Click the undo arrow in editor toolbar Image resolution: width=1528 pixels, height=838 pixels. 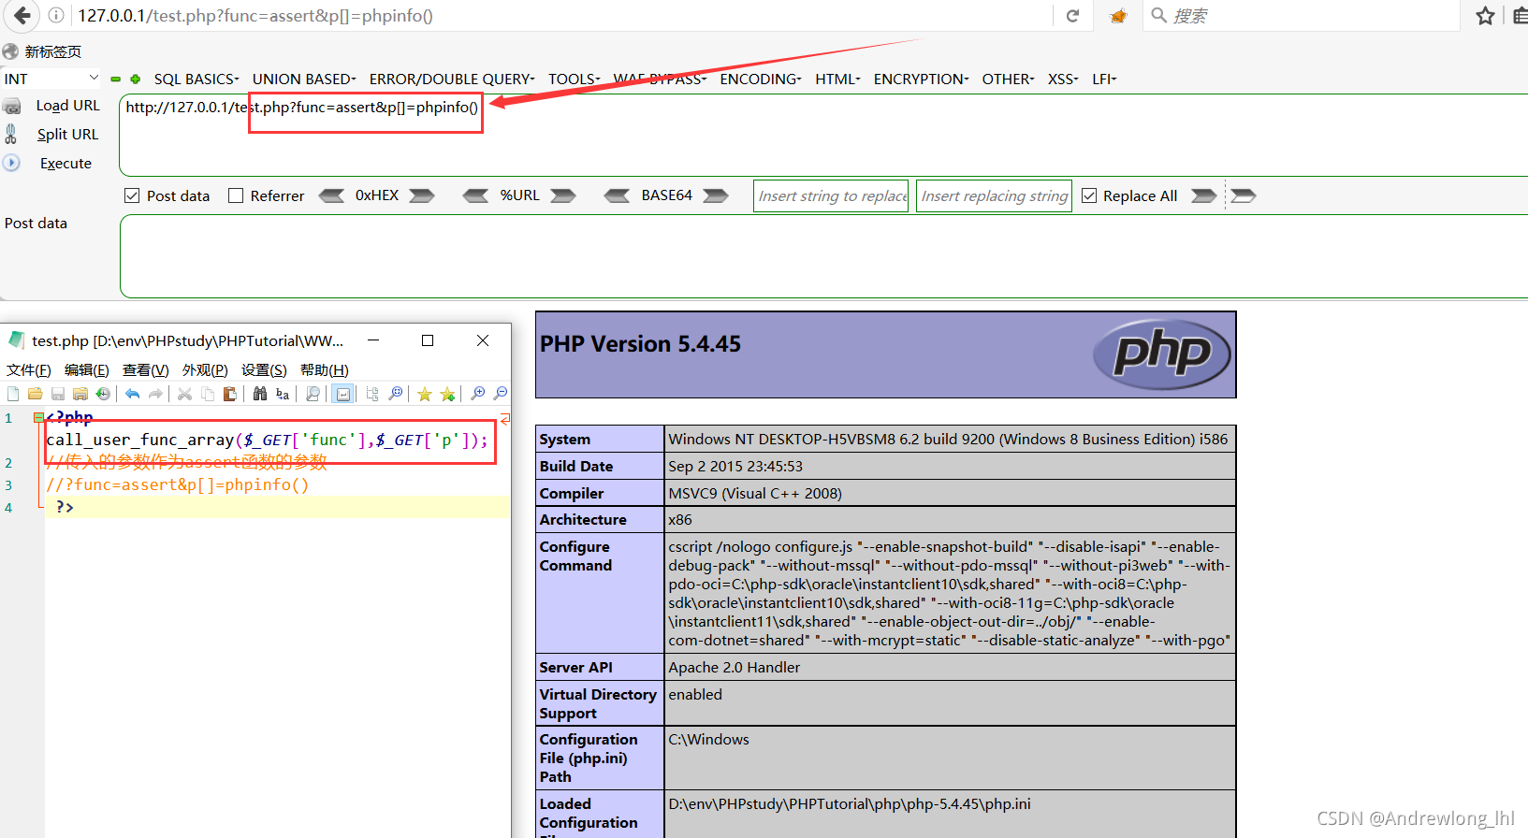coord(132,394)
